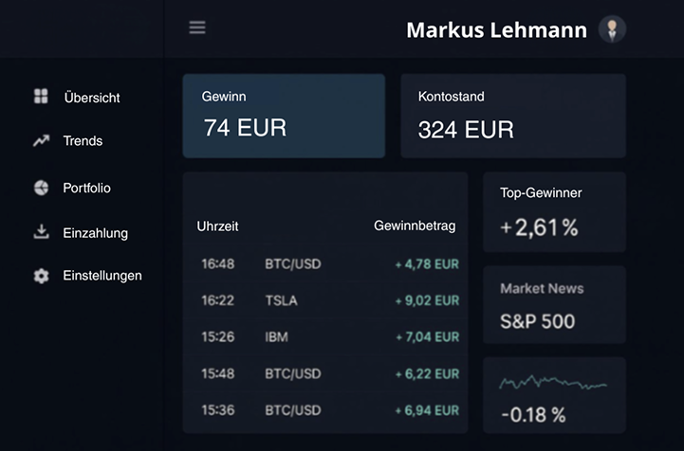Click the Übersicht grid icon
Screen dimensions: 684x451
[41, 97]
